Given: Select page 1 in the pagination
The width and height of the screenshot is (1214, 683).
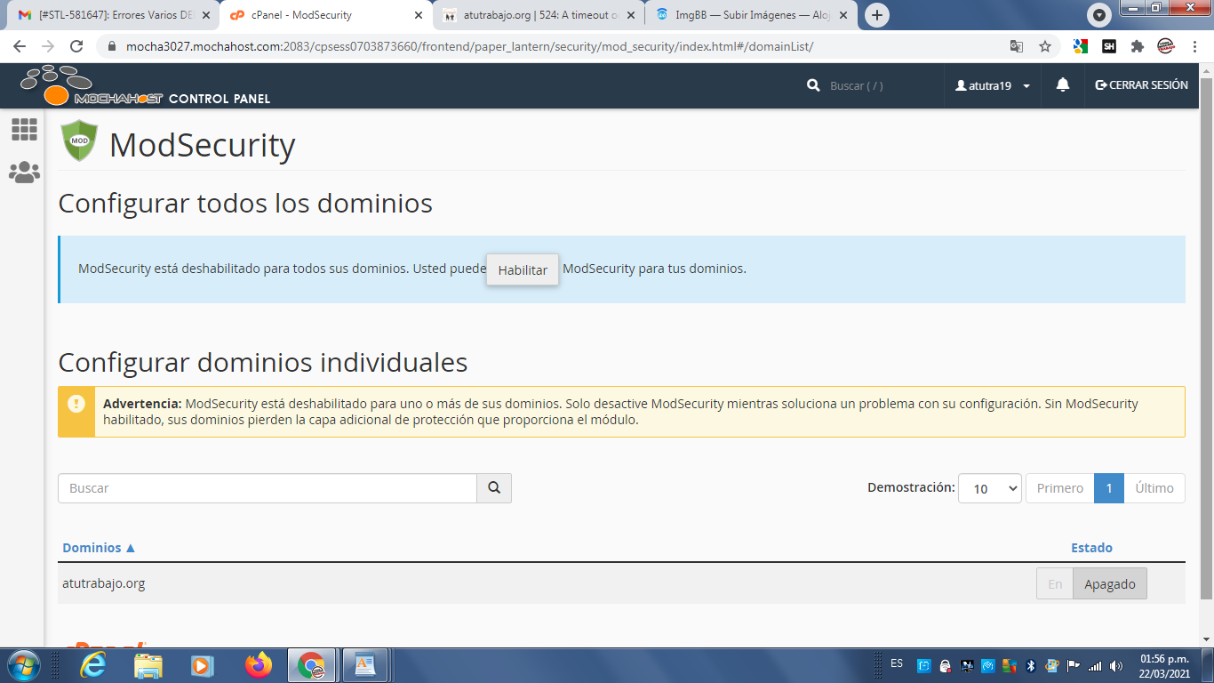Looking at the screenshot, I should (x=1109, y=488).
